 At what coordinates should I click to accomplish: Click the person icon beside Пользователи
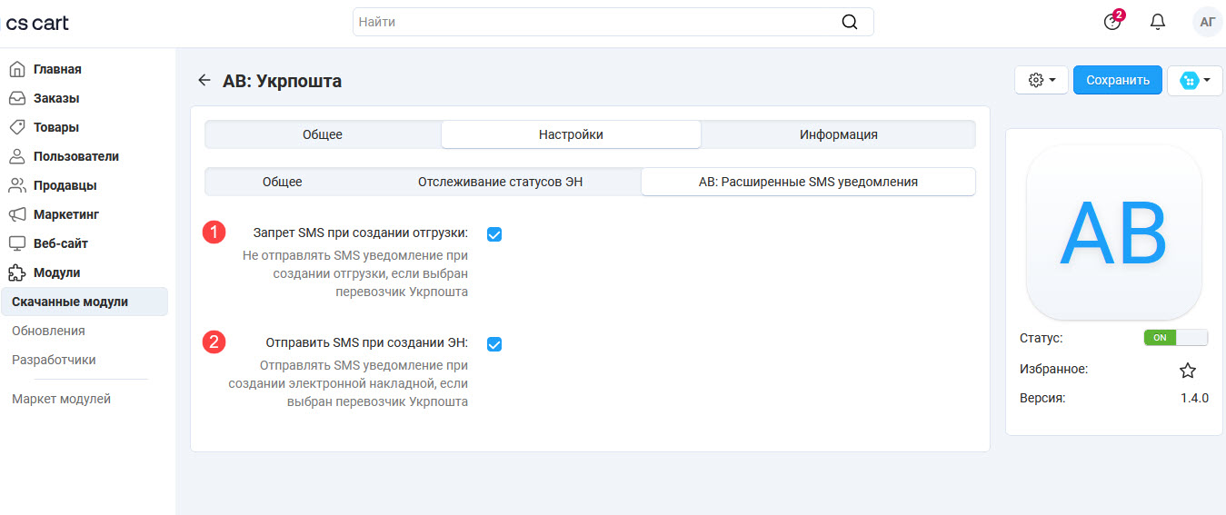pos(16,156)
